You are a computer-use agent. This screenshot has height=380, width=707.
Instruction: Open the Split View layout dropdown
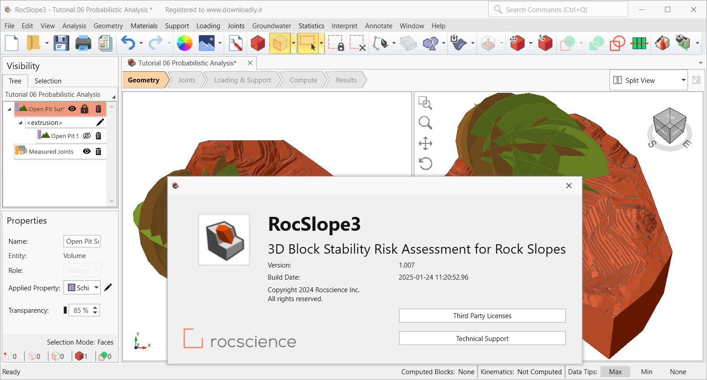683,80
